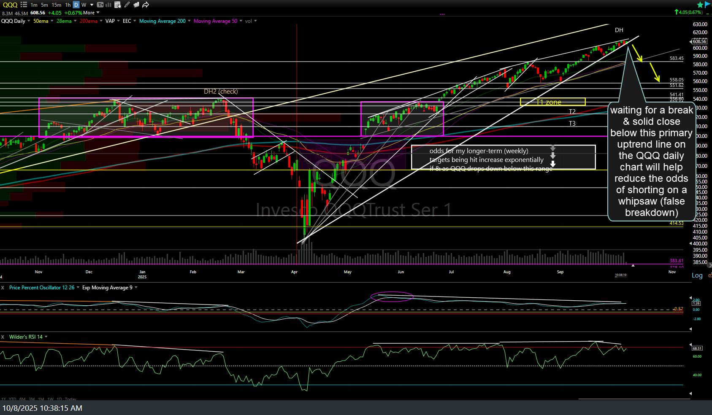
Task: Toggle Log scale on price axis
Action: [697, 275]
